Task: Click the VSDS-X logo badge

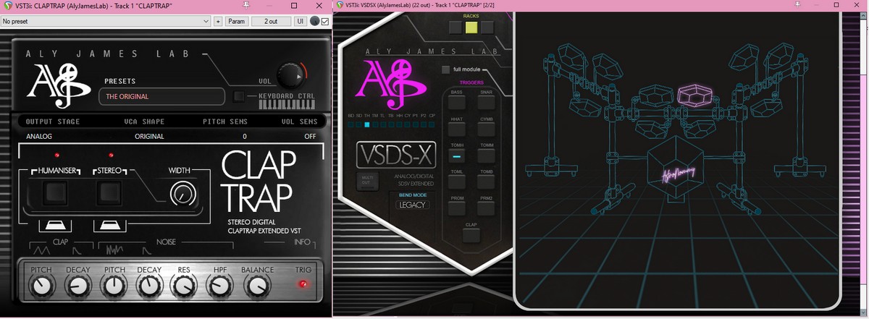Action: [x=395, y=155]
